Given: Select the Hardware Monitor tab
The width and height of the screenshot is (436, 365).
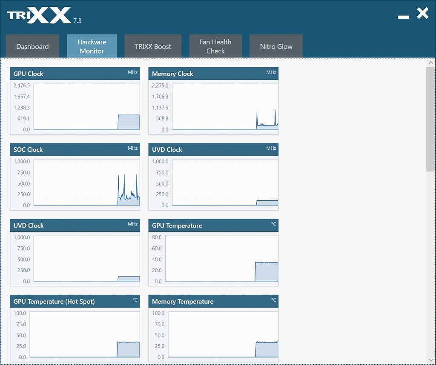Looking at the screenshot, I should [x=92, y=46].
